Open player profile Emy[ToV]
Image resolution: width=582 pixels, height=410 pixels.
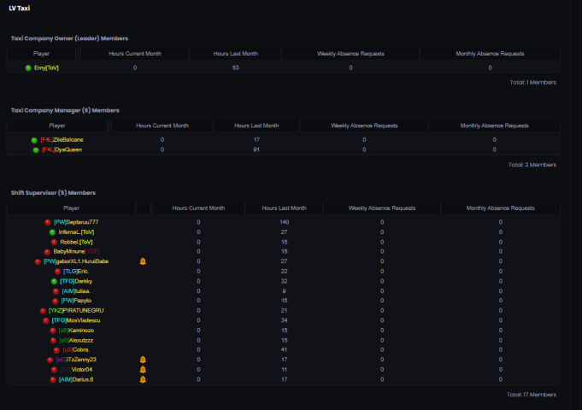point(46,67)
